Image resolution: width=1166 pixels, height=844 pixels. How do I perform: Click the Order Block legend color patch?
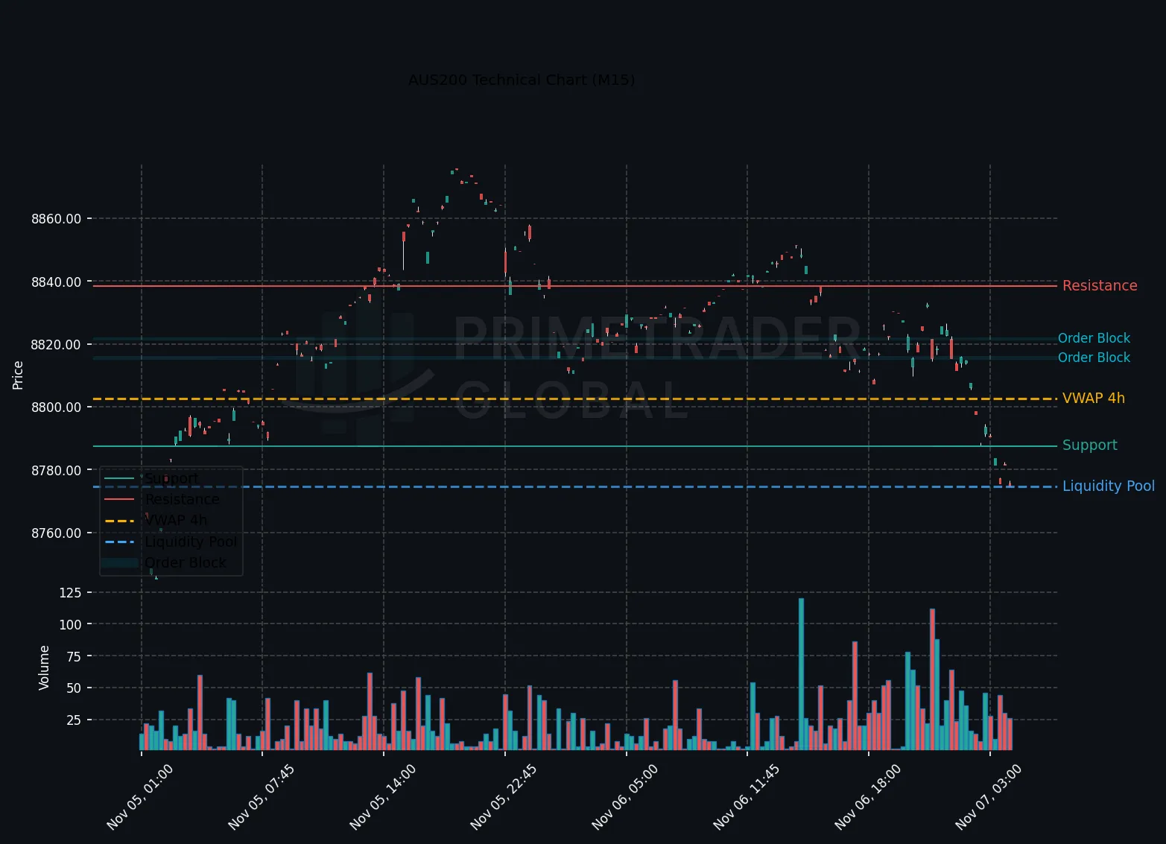(119, 562)
